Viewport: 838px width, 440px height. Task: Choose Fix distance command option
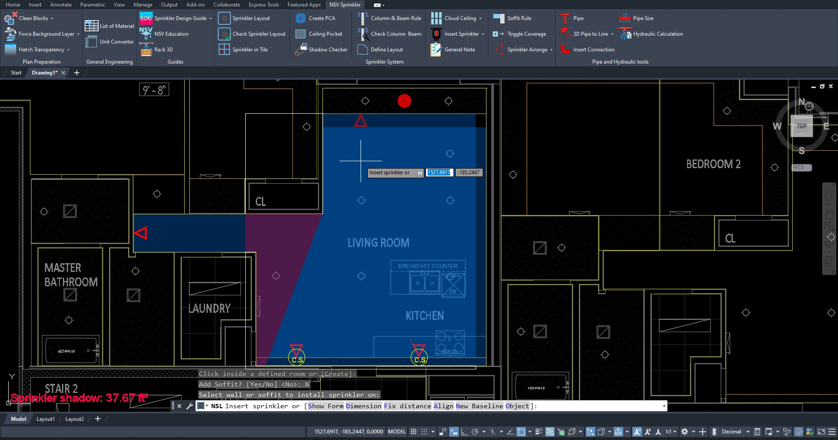tap(408, 406)
